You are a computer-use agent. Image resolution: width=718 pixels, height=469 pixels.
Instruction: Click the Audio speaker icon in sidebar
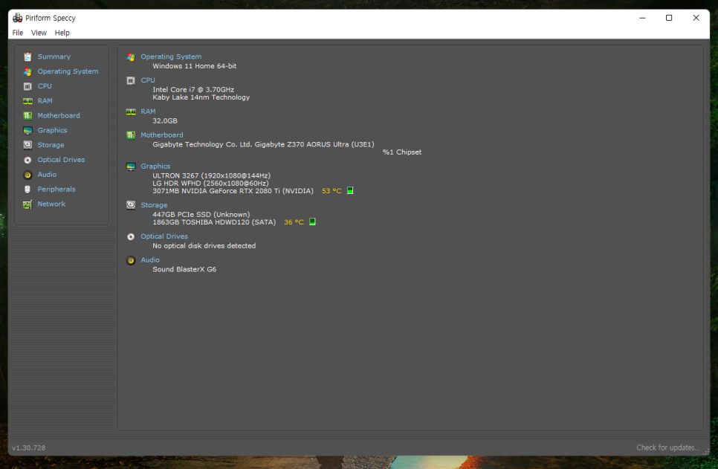pos(28,175)
